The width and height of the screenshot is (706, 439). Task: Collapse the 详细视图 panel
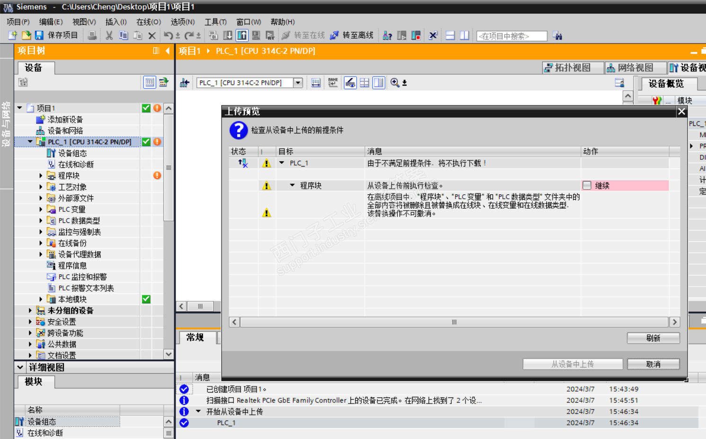click(x=20, y=367)
